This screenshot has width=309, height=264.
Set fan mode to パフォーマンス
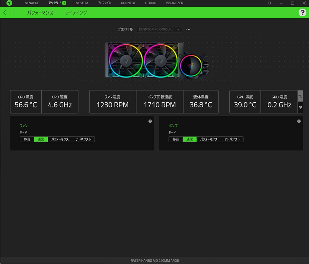[60, 139]
